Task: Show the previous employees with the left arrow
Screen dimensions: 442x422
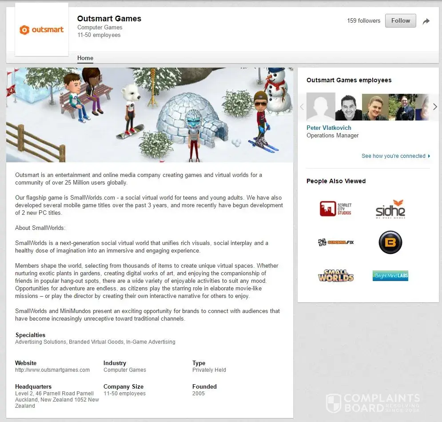Action: click(302, 107)
